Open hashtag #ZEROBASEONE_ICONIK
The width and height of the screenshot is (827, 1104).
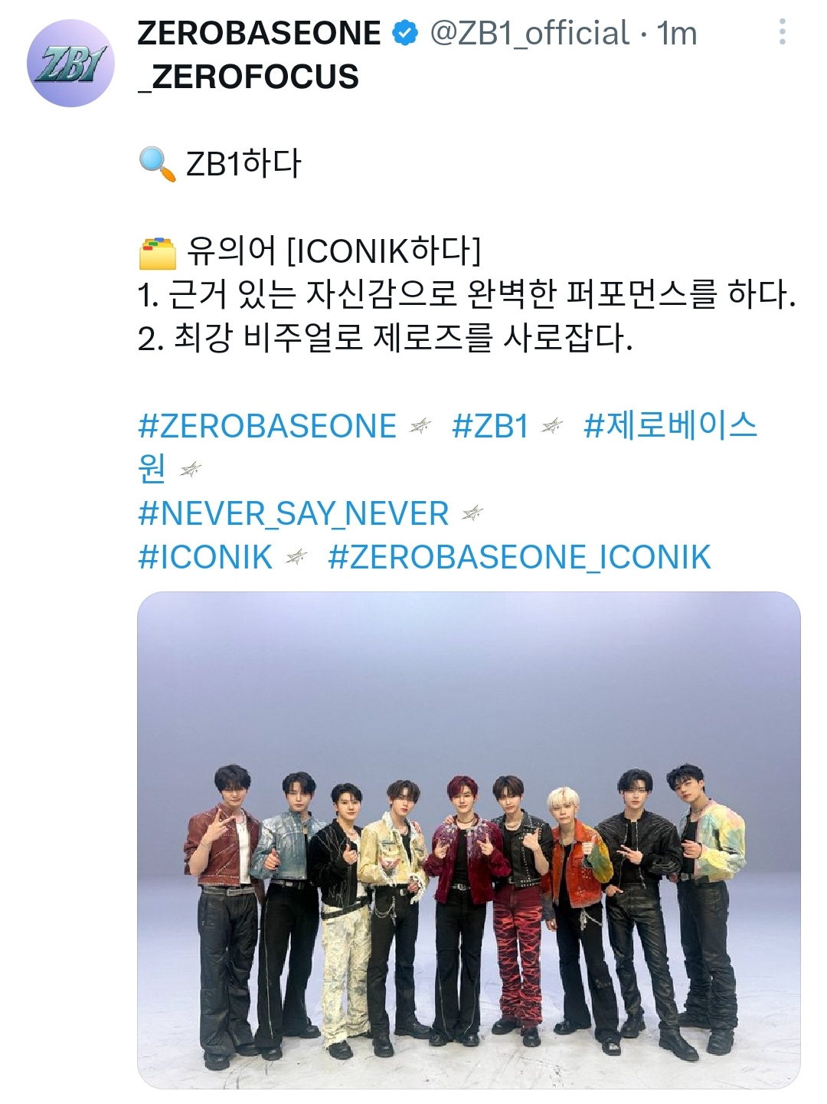tap(519, 558)
